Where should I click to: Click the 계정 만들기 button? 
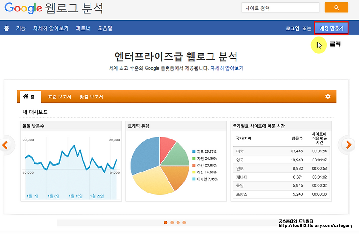tap(331, 28)
